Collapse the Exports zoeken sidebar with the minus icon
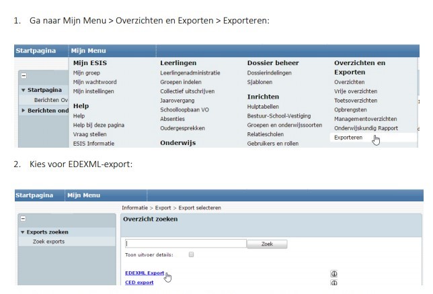433x294 pixels. tap(23, 219)
